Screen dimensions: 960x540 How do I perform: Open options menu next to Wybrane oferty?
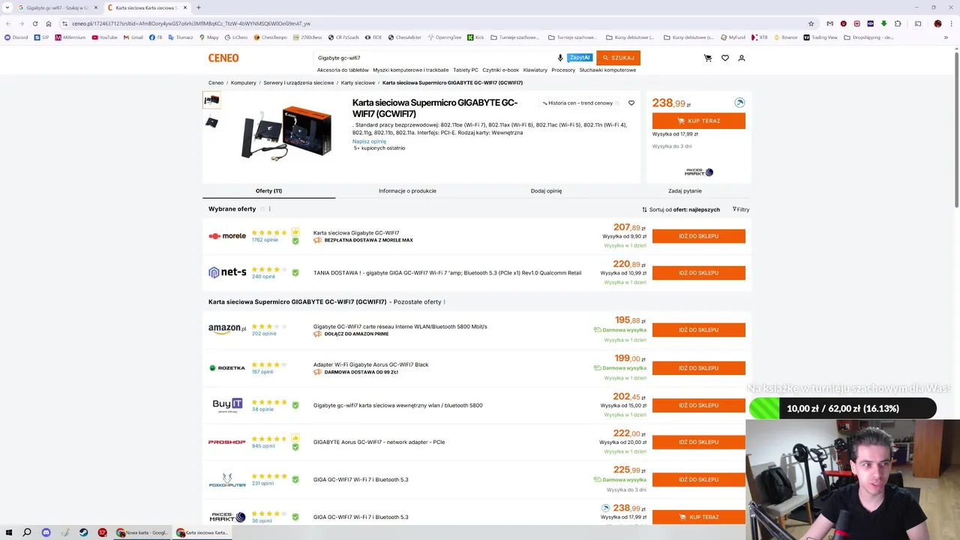(269, 209)
